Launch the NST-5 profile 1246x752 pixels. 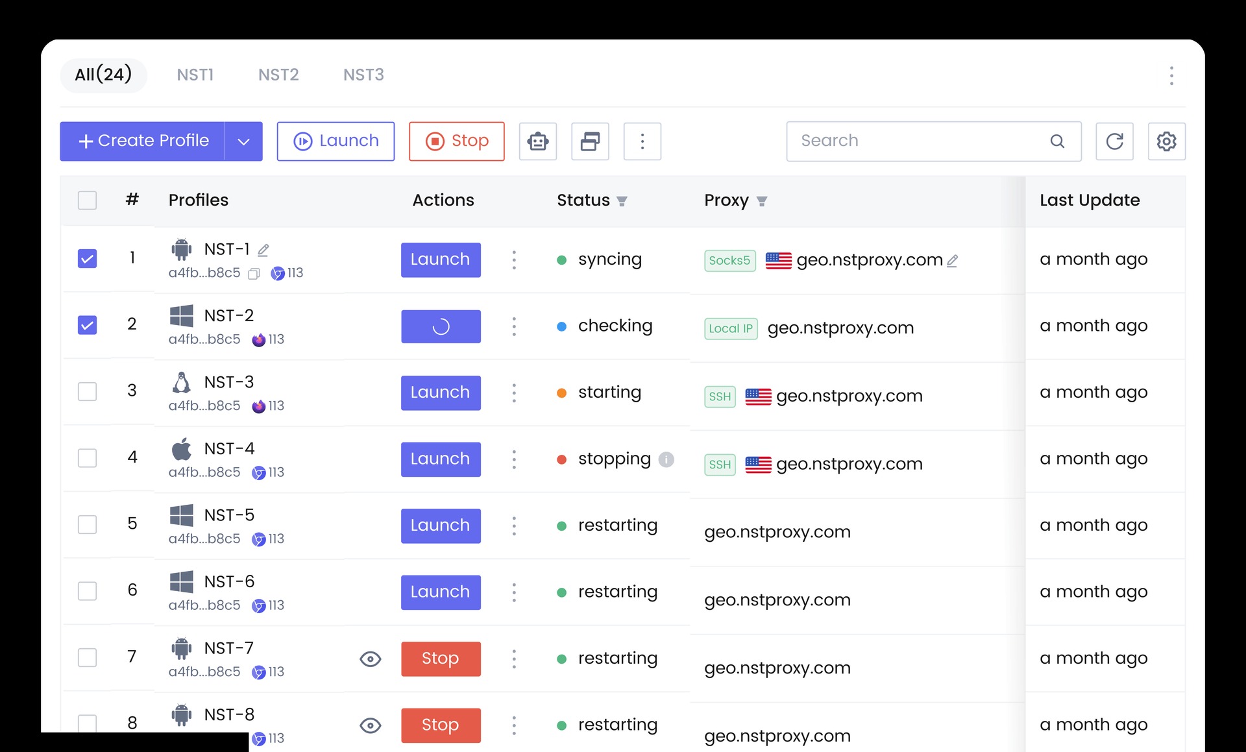tap(441, 526)
